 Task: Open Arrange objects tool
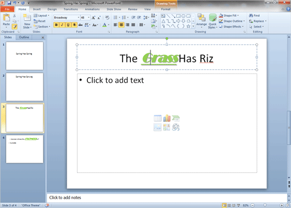click(x=201, y=21)
